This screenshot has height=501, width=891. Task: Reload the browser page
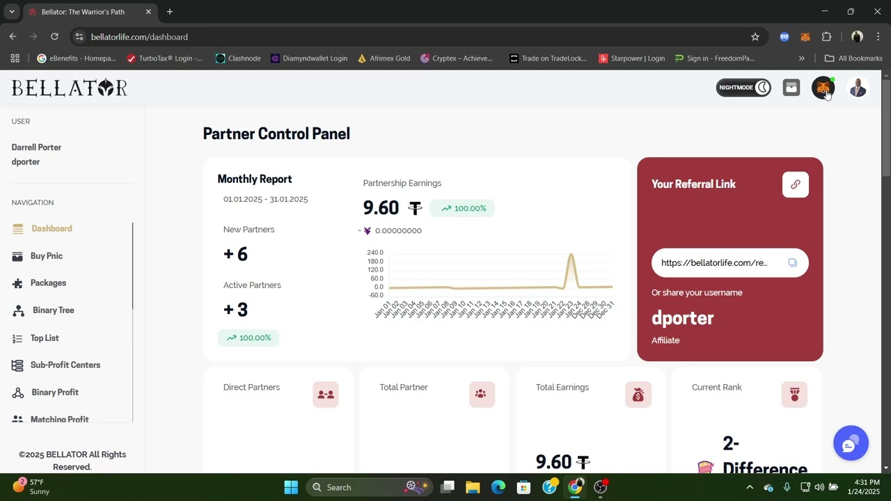[54, 37]
